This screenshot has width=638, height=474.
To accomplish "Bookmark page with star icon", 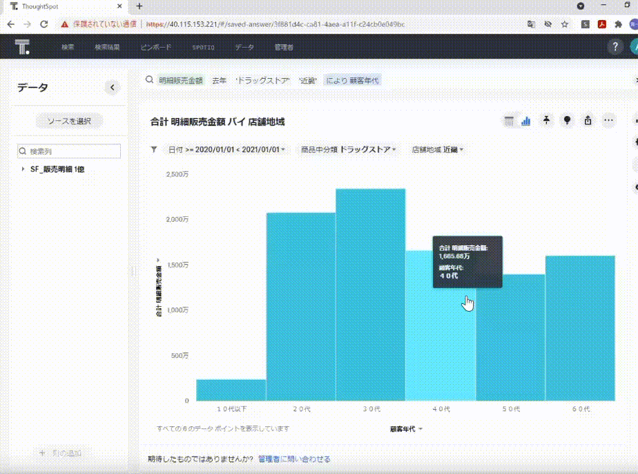I will pyautogui.click(x=564, y=24).
